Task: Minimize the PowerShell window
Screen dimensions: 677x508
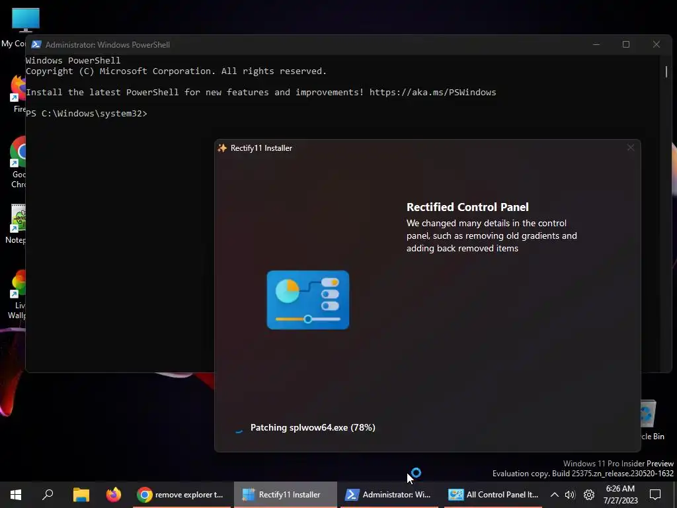Action: click(x=596, y=44)
